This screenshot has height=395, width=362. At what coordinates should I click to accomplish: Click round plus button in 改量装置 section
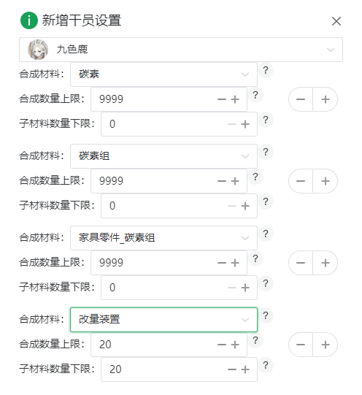[x=326, y=345]
